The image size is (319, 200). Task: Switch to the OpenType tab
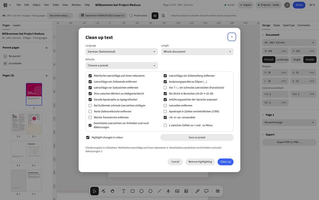pyautogui.click(x=289, y=25)
